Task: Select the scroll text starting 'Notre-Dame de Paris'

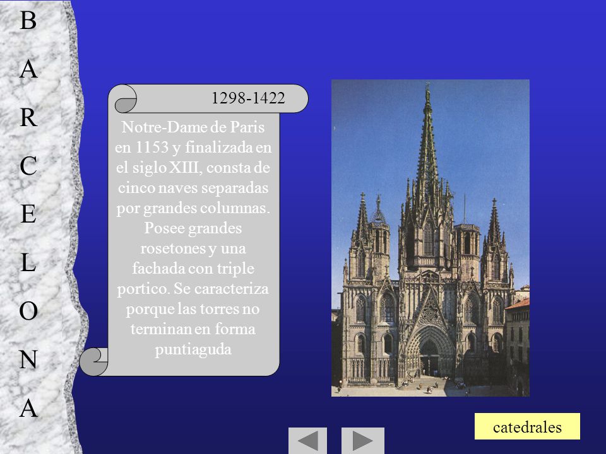Action: tap(193, 238)
